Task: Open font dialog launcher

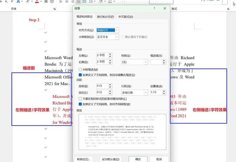Action: (x=55, y=9)
